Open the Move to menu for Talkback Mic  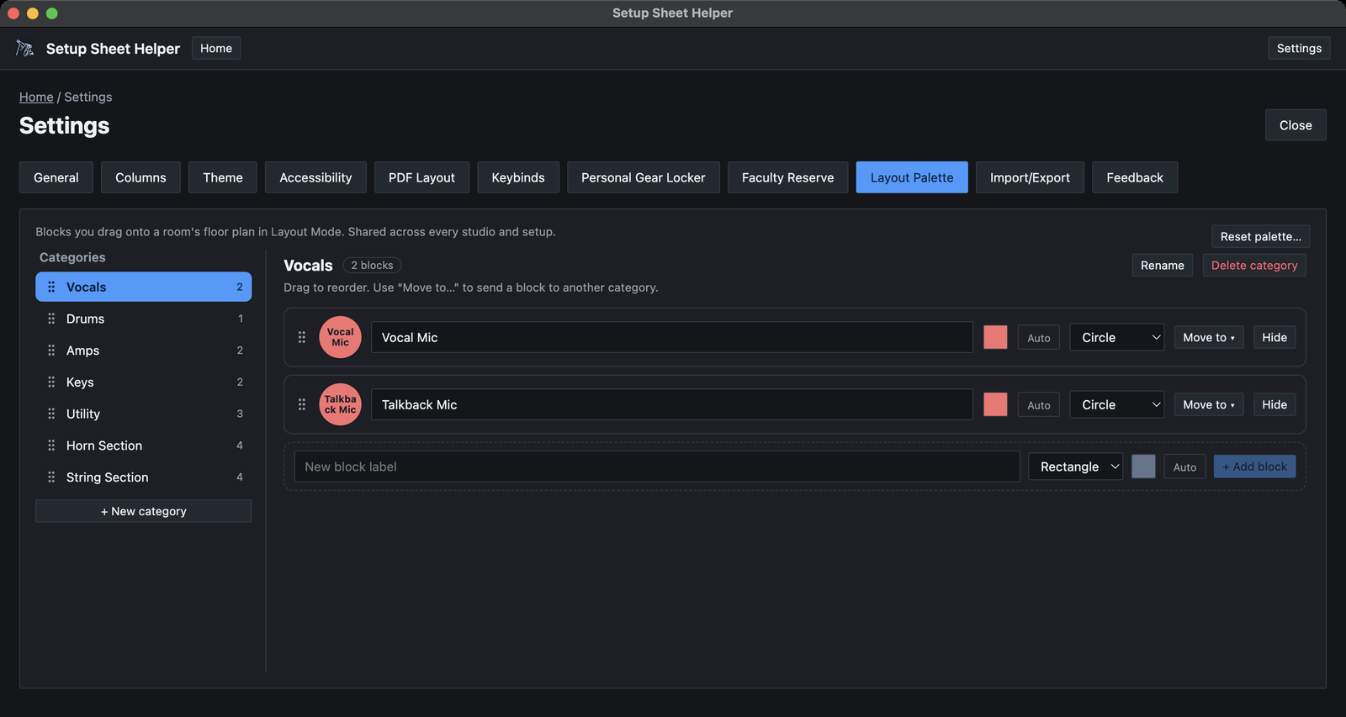(1209, 404)
